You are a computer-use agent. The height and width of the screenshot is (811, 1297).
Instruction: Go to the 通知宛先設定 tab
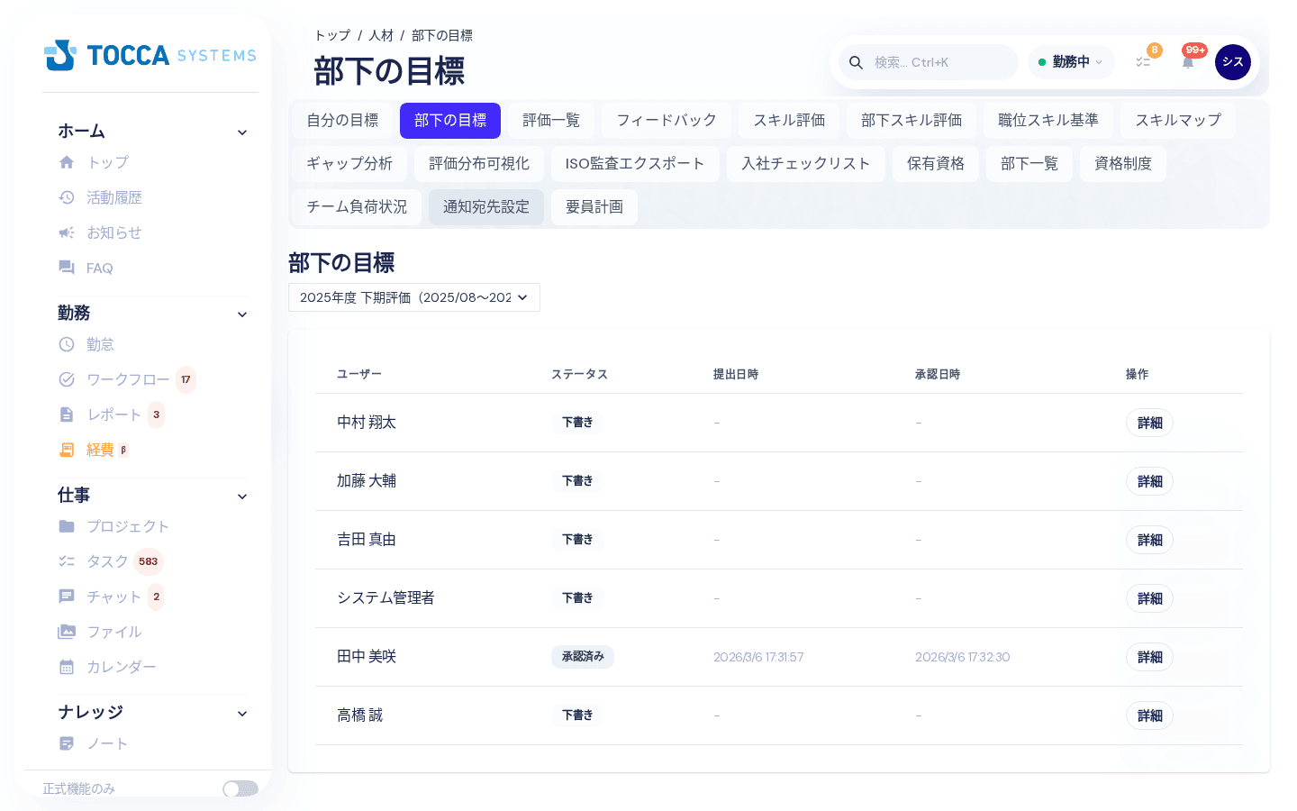[486, 207]
